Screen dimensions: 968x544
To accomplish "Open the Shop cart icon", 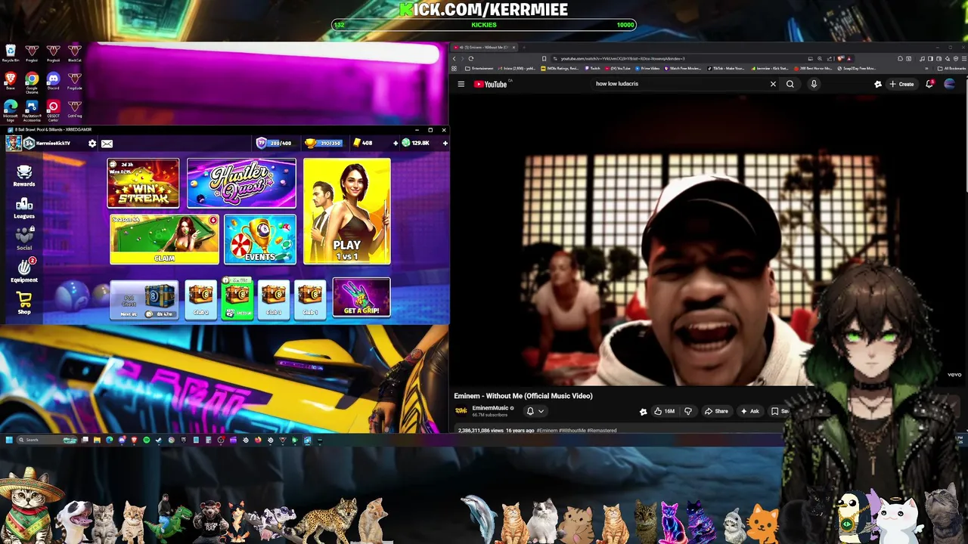I will click(24, 302).
